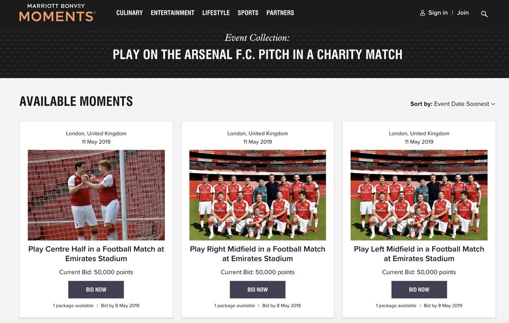This screenshot has height=323, width=509.
Task: Open the Culinary menu
Action: point(129,13)
